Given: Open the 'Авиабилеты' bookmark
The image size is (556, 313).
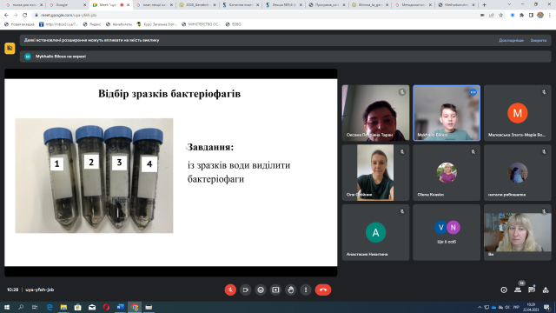Looking at the screenshot, I should click(x=119, y=24).
